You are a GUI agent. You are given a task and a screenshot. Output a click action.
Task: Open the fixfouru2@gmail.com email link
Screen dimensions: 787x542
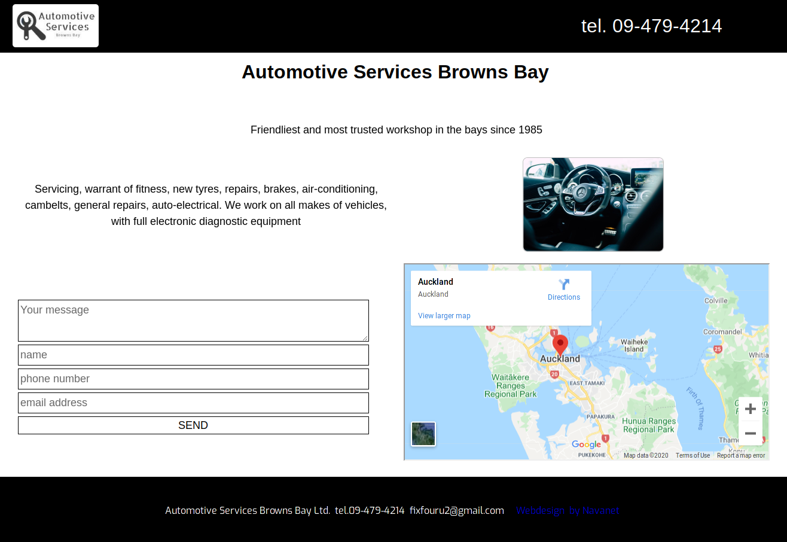[x=457, y=510]
